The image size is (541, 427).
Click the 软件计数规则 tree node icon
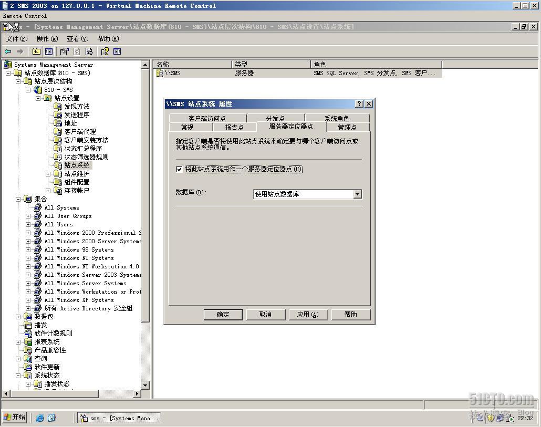click(28, 333)
